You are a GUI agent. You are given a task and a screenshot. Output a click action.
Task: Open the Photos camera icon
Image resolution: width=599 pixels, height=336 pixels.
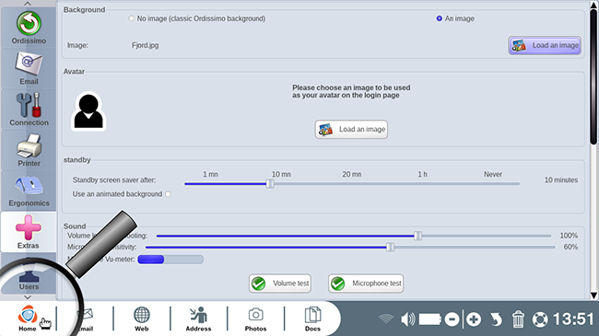(255, 319)
